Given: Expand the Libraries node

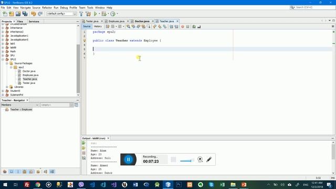Looking at the screenshot, I should pyautogui.click(x=7, y=87).
